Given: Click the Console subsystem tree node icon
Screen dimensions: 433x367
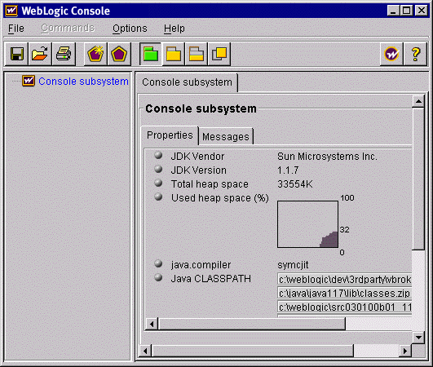Looking at the screenshot, I should point(29,81).
